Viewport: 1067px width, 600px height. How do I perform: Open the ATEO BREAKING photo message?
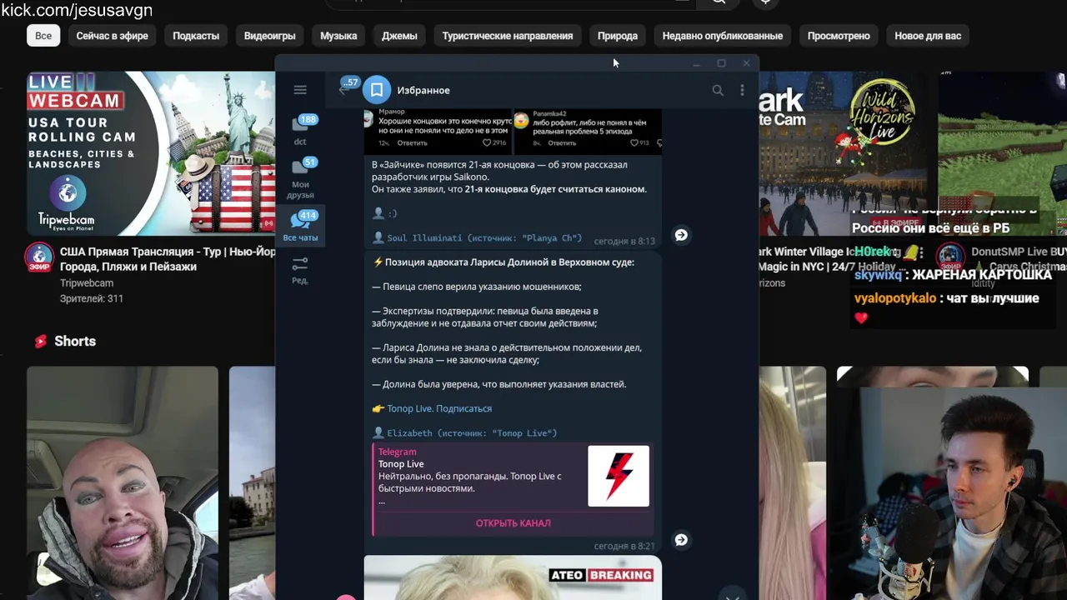[x=513, y=577]
